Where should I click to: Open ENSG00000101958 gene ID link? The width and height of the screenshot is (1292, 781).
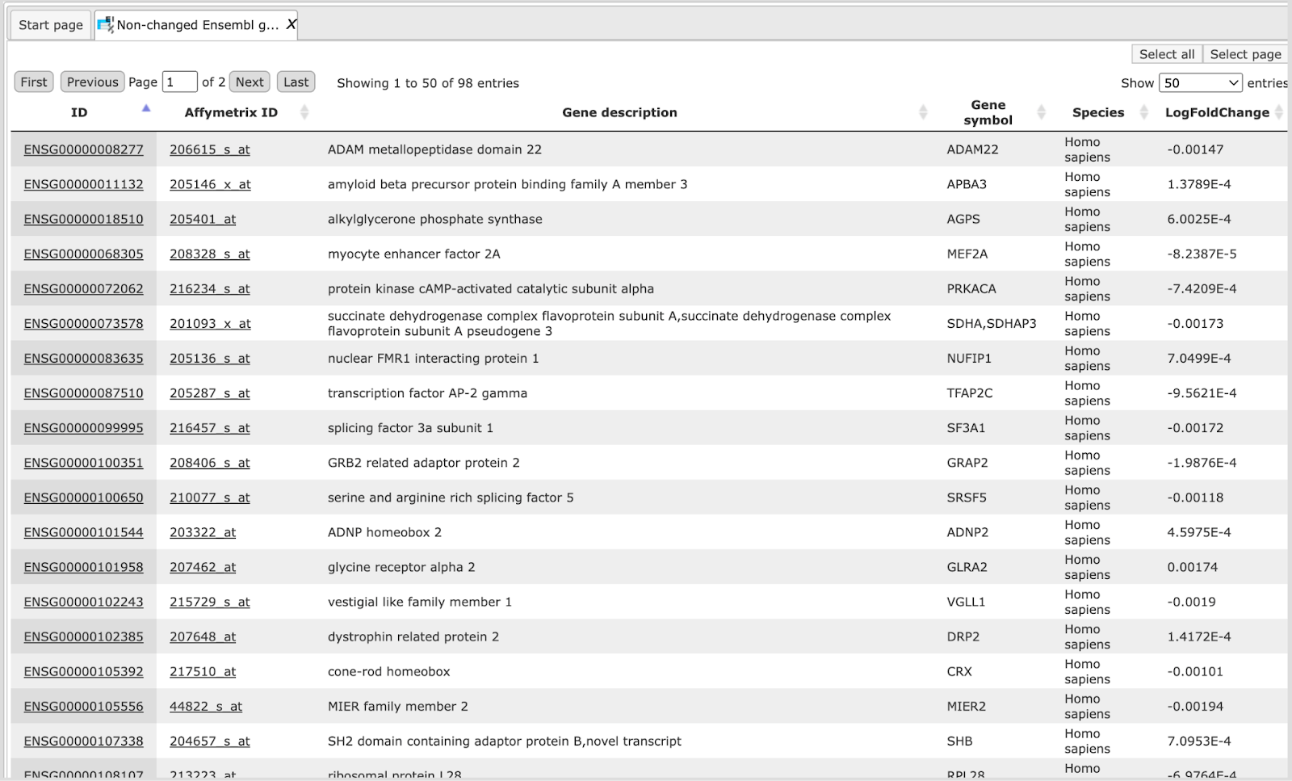click(x=83, y=567)
